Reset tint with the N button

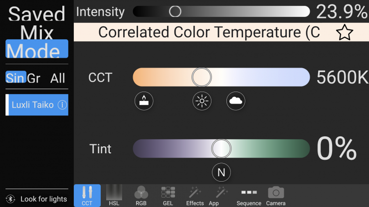click(221, 173)
